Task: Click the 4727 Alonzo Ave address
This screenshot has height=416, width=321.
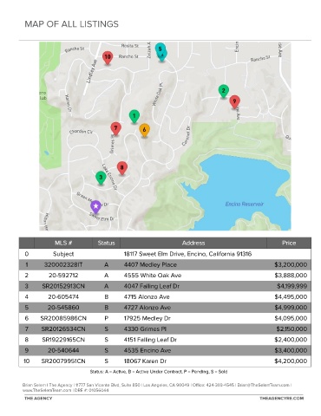Action: coord(147,308)
